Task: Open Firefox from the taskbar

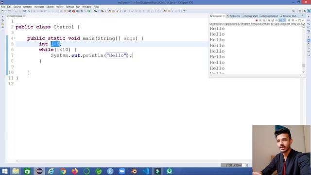Action: (75, 171)
